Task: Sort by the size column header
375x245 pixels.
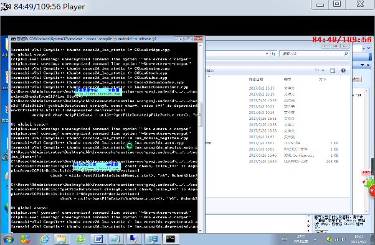Action: coord(323,79)
